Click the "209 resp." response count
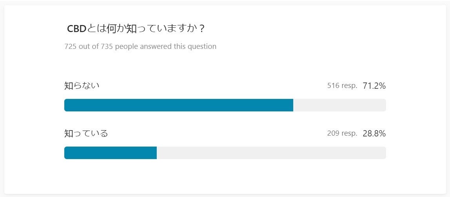The width and height of the screenshot is (450, 197). pos(342,133)
